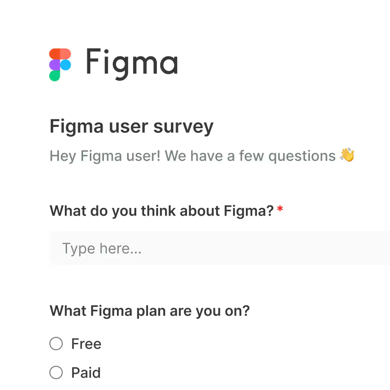Select the Paid plan radio button
390x390 pixels.
click(56, 373)
